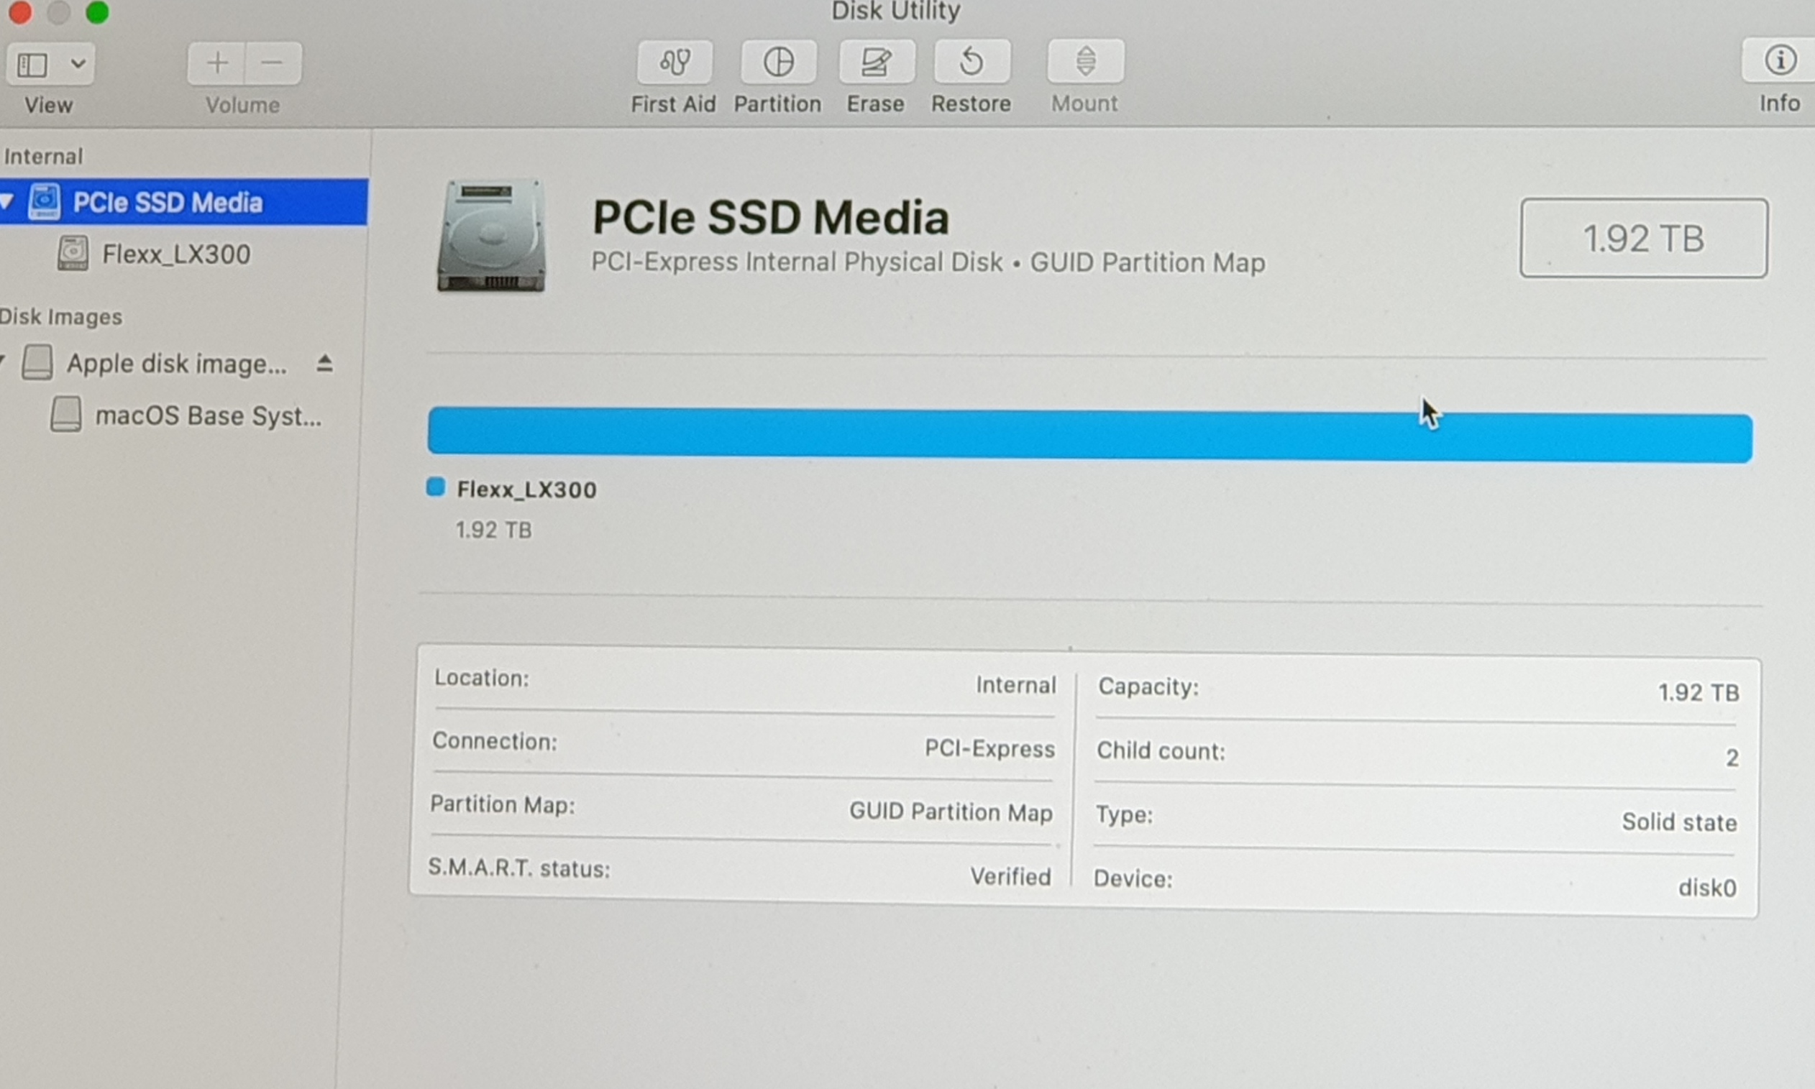Open the Info inspector
1815x1089 pixels.
click(1779, 61)
